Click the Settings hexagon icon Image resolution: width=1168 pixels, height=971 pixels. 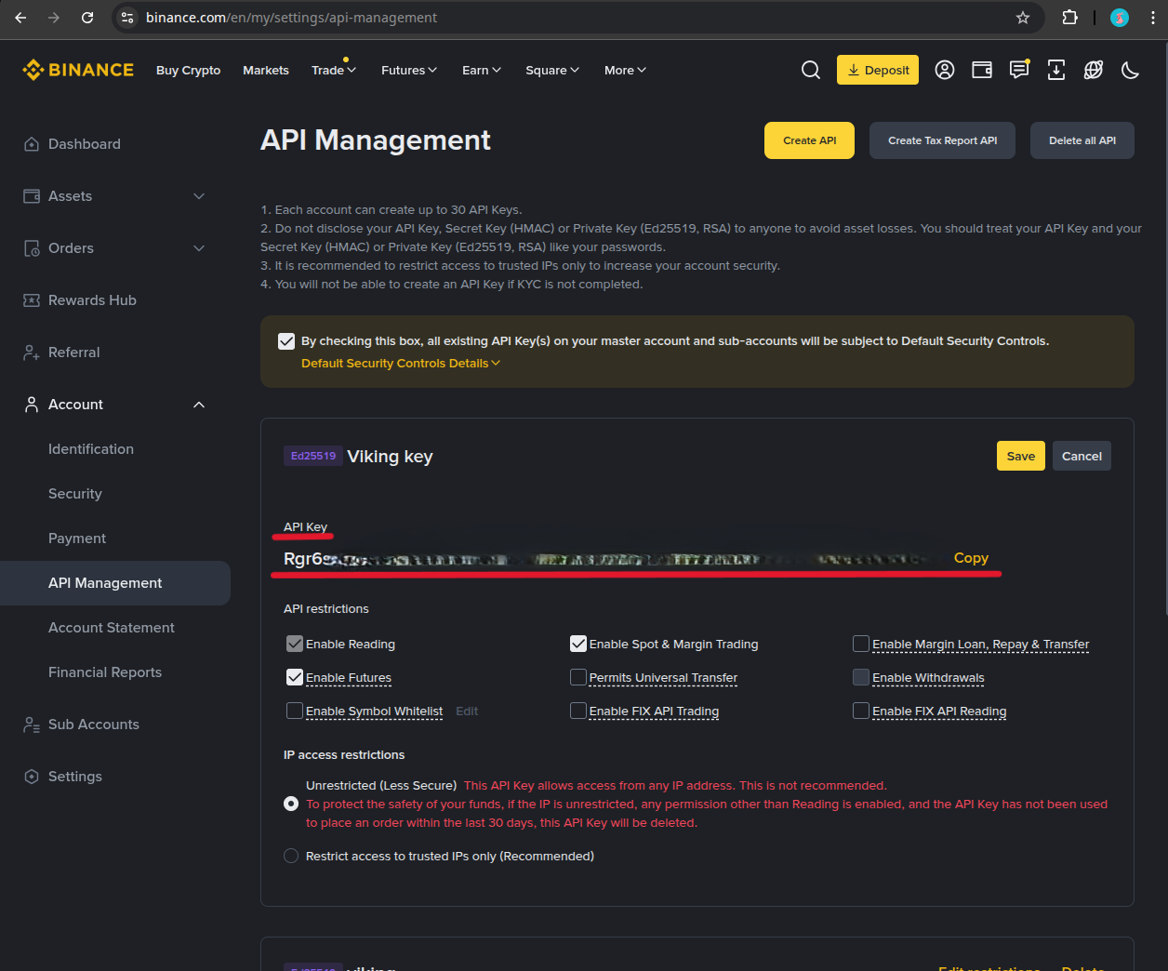coord(32,777)
